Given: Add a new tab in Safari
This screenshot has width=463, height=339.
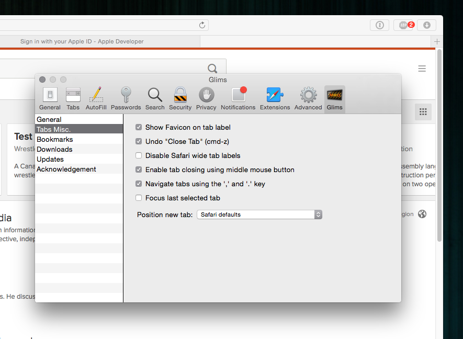Looking at the screenshot, I should click(437, 42).
